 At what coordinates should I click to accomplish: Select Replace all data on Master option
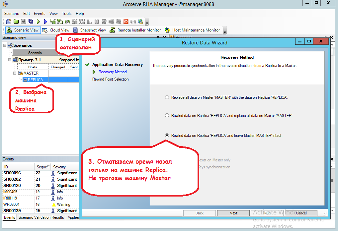click(167, 97)
